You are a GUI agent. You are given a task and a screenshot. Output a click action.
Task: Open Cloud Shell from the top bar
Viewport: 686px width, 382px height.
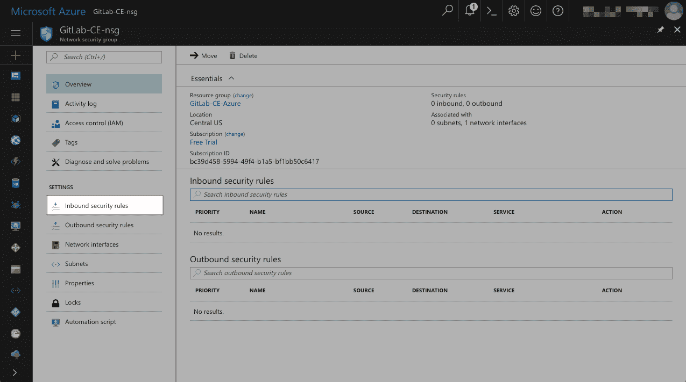[x=491, y=11]
